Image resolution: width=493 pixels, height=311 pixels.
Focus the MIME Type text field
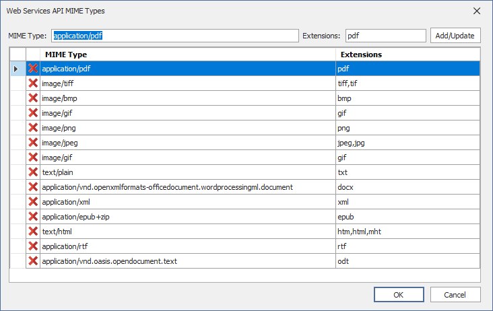(175, 36)
